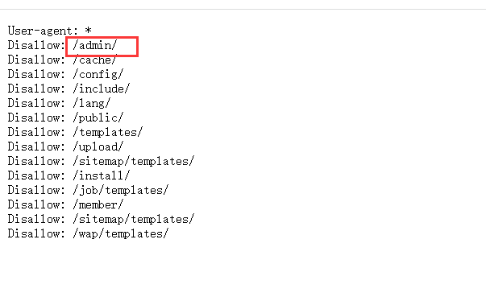This screenshot has width=486, height=293.
Task: Click the last /sitemap/templates/ entry
Action: tap(134, 220)
